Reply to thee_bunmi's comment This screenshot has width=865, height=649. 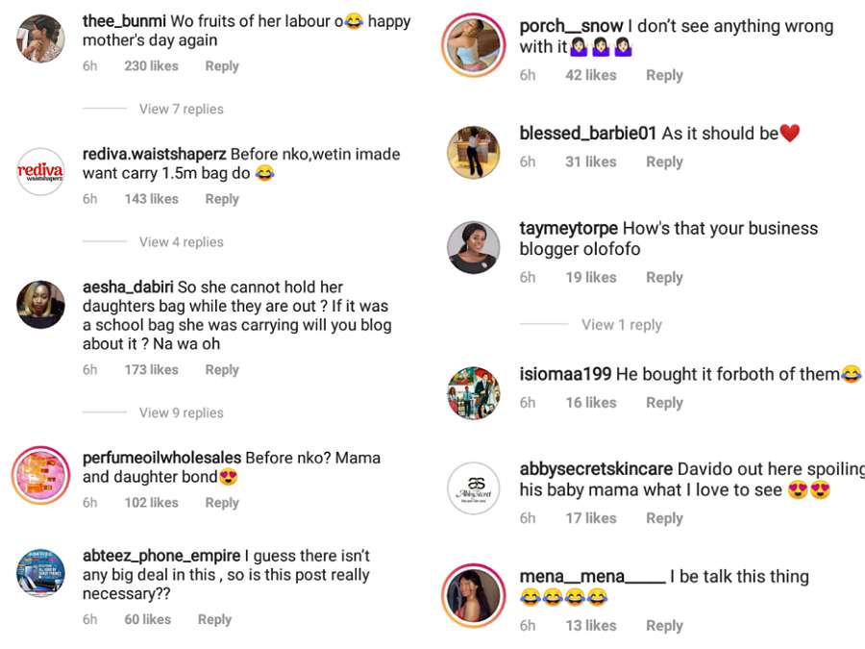222,66
